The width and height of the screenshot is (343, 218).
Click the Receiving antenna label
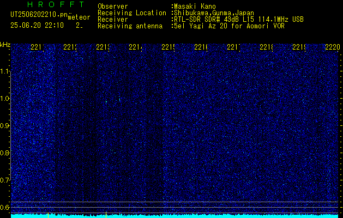pyautogui.click(x=130, y=26)
